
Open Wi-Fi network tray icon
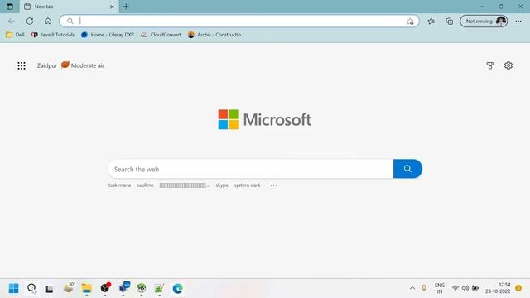point(455,288)
